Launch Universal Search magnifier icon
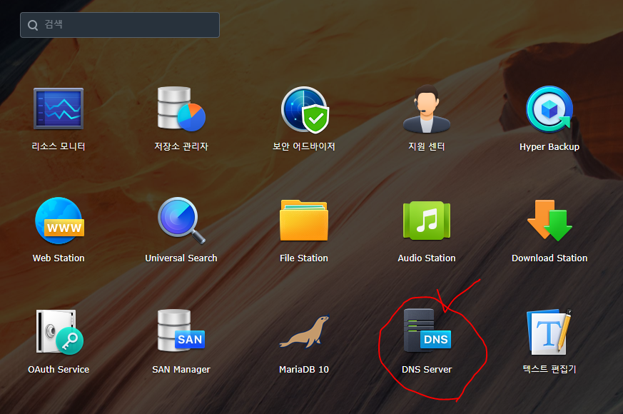Image resolution: width=623 pixels, height=414 pixels. tap(181, 221)
